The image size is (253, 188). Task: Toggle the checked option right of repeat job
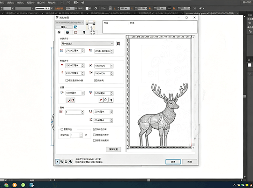pyautogui.click(x=94, y=129)
